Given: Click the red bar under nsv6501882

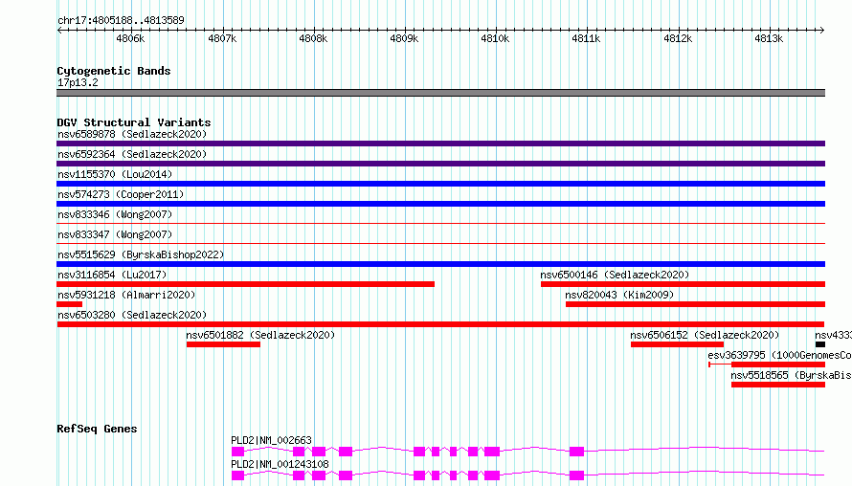Looking at the screenshot, I should click(x=223, y=344).
